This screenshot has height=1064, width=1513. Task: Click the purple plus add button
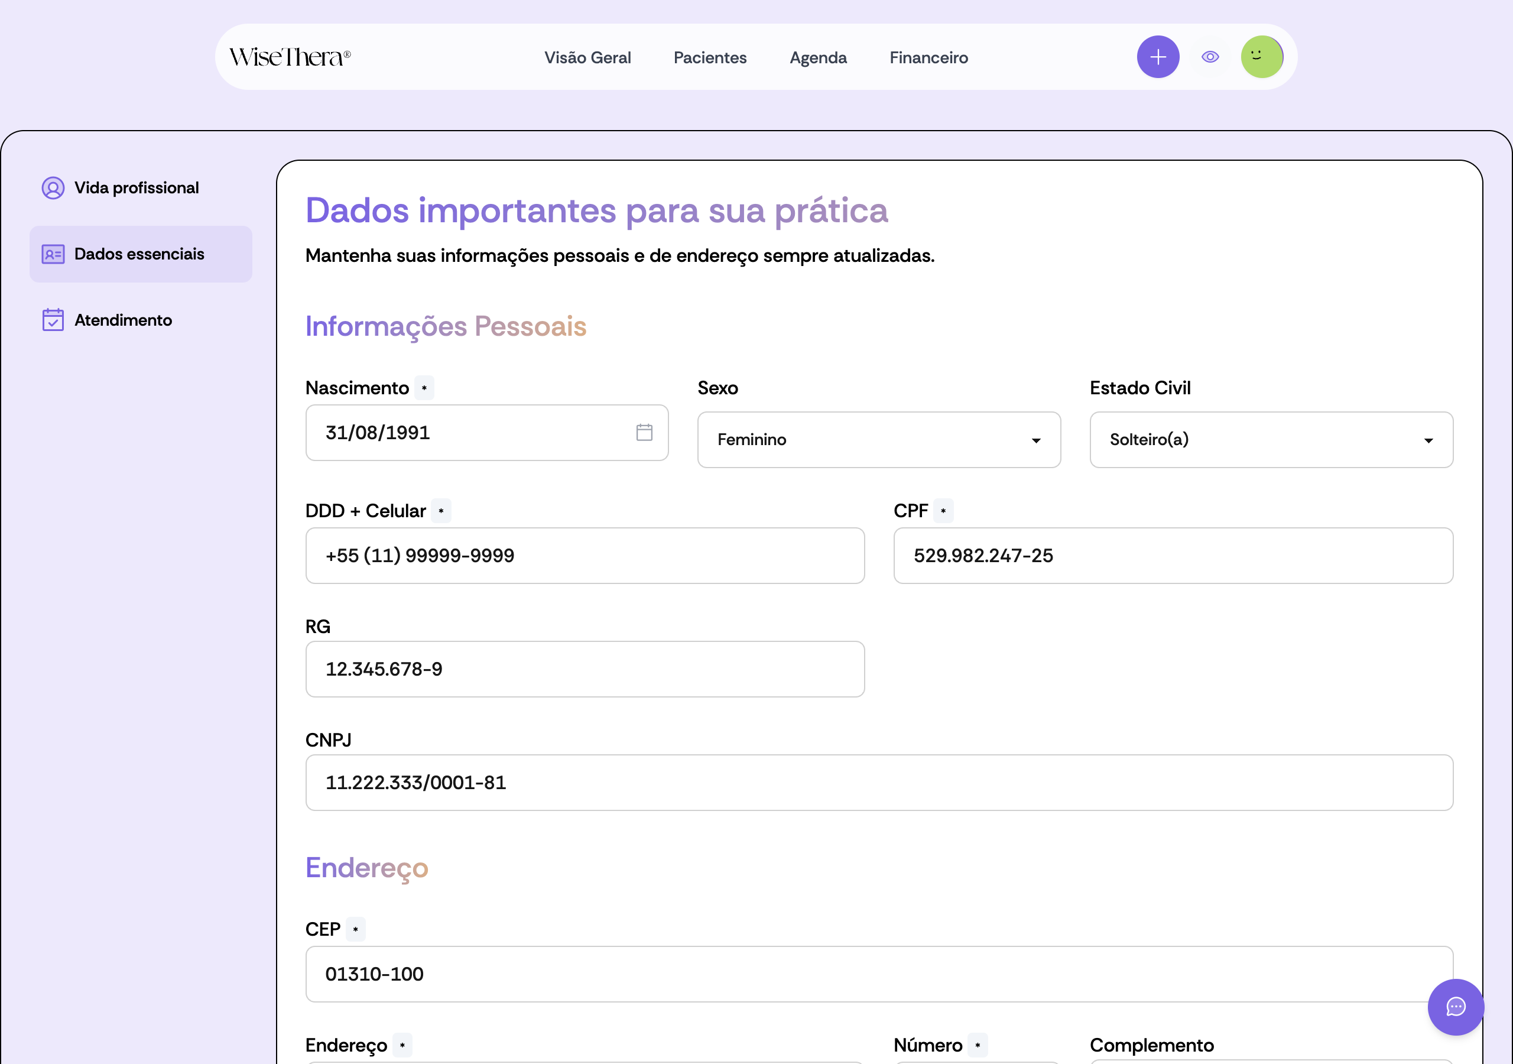click(1157, 57)
